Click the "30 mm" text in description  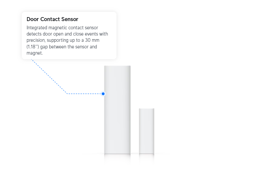click(92, 40)
